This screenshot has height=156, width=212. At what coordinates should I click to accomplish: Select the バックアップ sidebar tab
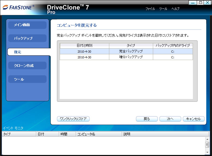pyautogui.click(x=28, y=38)
